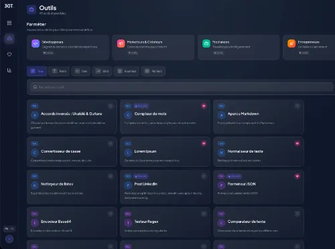Click the 30T logo in the sidebar

tap(9, 6)
